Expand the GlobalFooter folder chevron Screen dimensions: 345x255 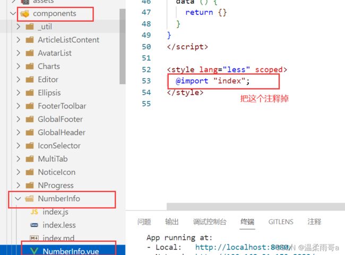tap(19, 119)
